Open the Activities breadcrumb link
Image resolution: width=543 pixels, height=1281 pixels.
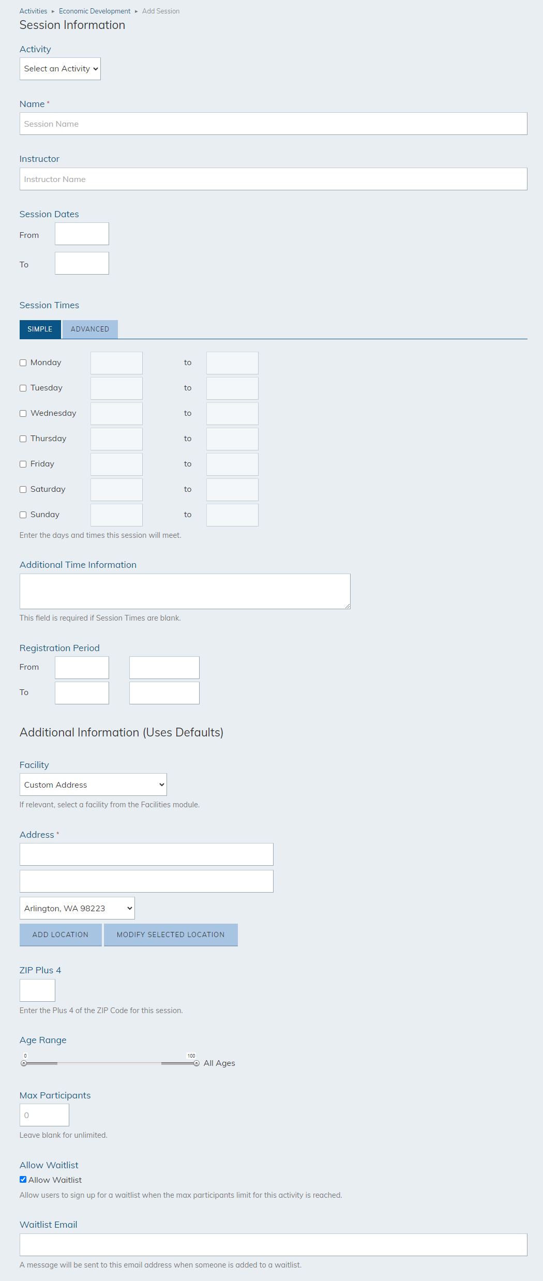pos(33,11)
